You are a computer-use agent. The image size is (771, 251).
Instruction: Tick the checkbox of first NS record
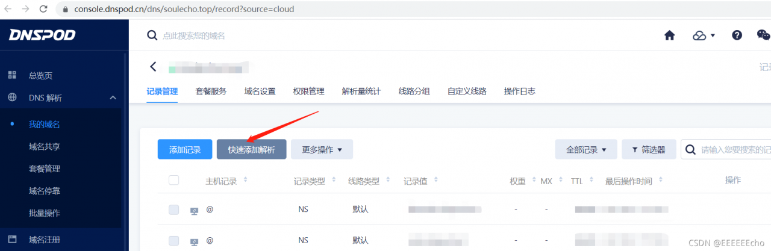[x=174, y=209]
